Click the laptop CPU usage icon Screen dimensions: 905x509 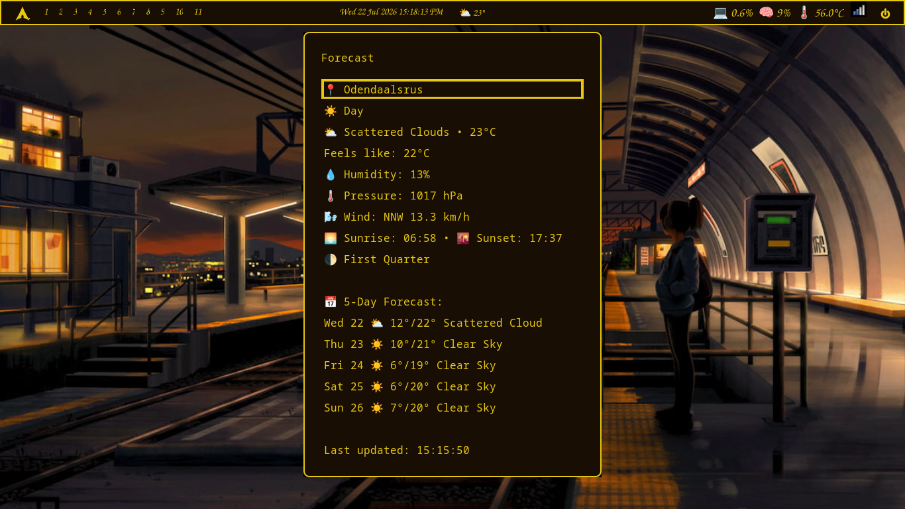pos(721,13)
